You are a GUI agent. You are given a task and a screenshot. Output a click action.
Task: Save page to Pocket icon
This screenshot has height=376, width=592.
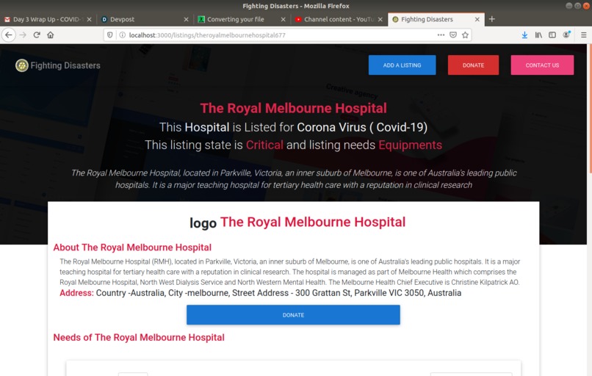453,35
